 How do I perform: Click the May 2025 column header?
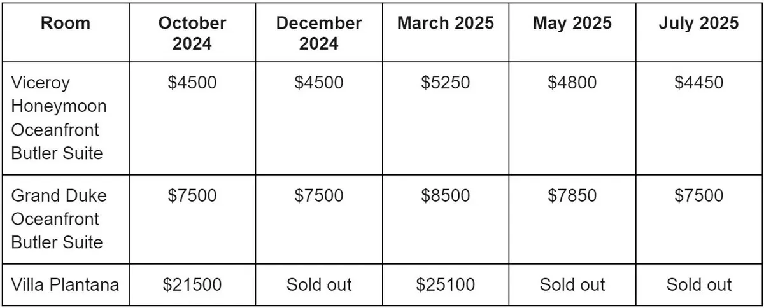pos(572,24)
